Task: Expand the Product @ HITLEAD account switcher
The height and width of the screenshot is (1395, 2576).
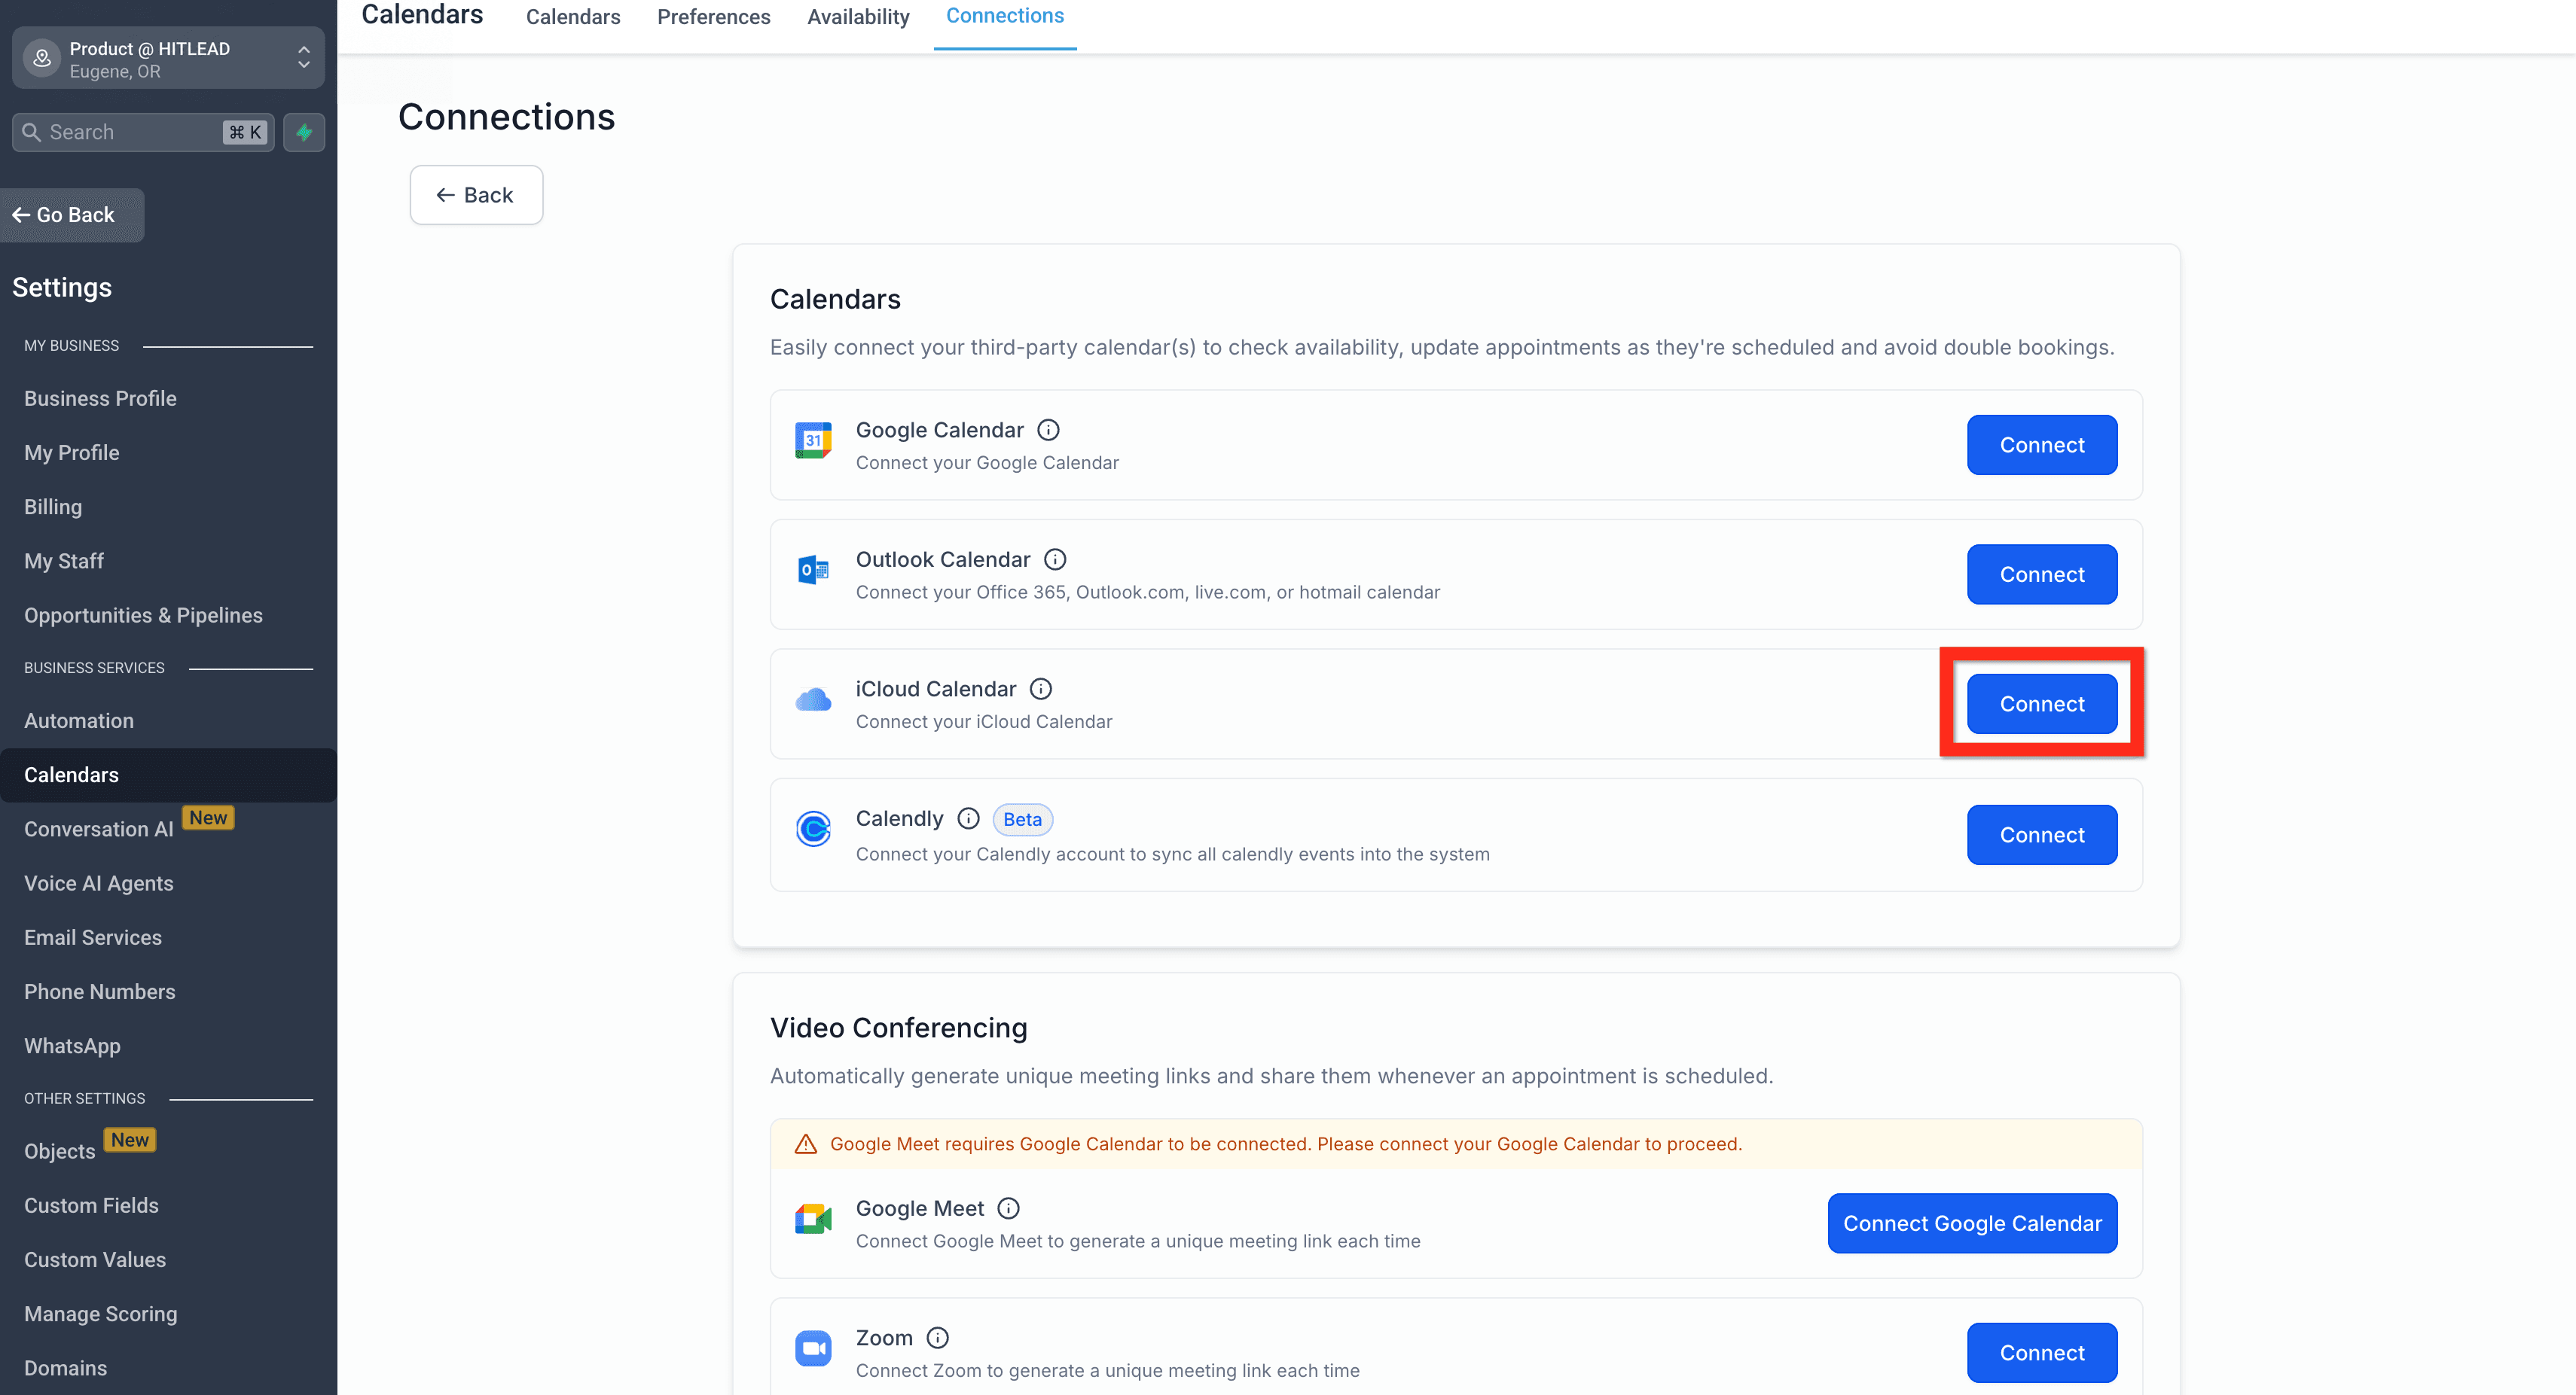Action: click(168, 59)
